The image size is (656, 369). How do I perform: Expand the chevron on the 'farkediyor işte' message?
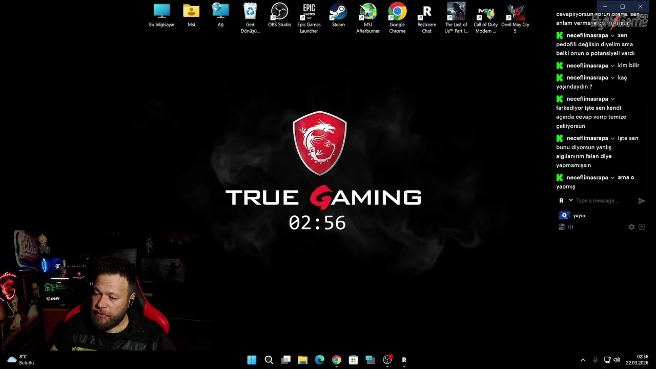(612, 99)
